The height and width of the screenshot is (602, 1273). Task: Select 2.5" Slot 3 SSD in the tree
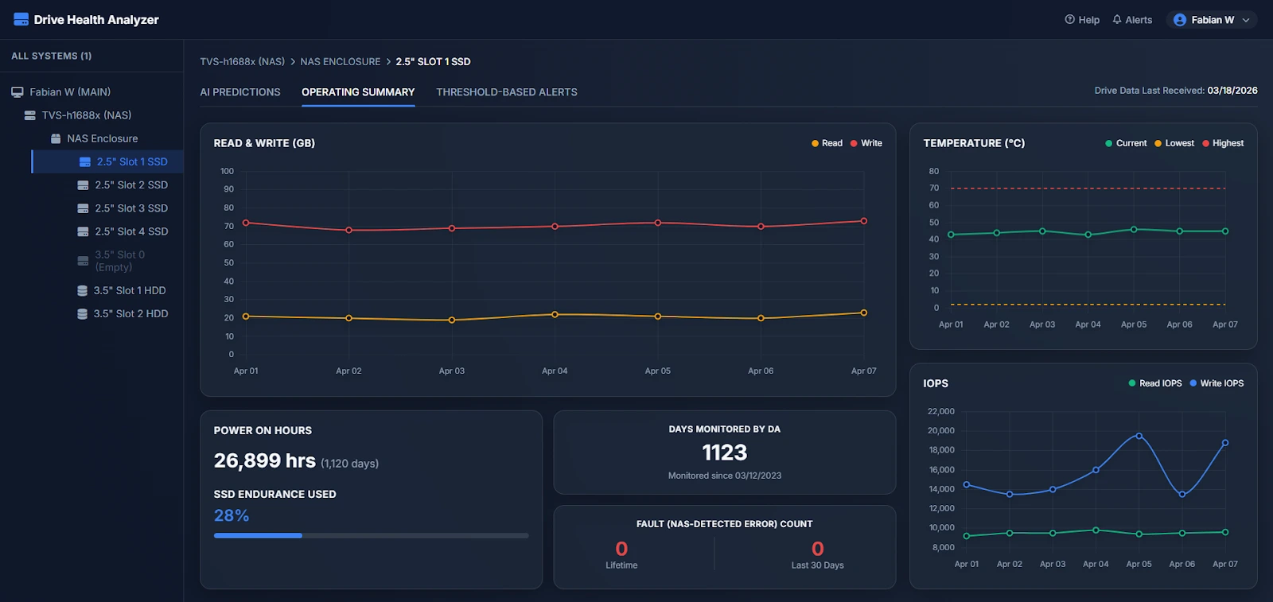coord(131,208)
